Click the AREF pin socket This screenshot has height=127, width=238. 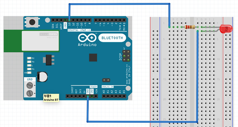pyautogui.click(x=61, y=20)
